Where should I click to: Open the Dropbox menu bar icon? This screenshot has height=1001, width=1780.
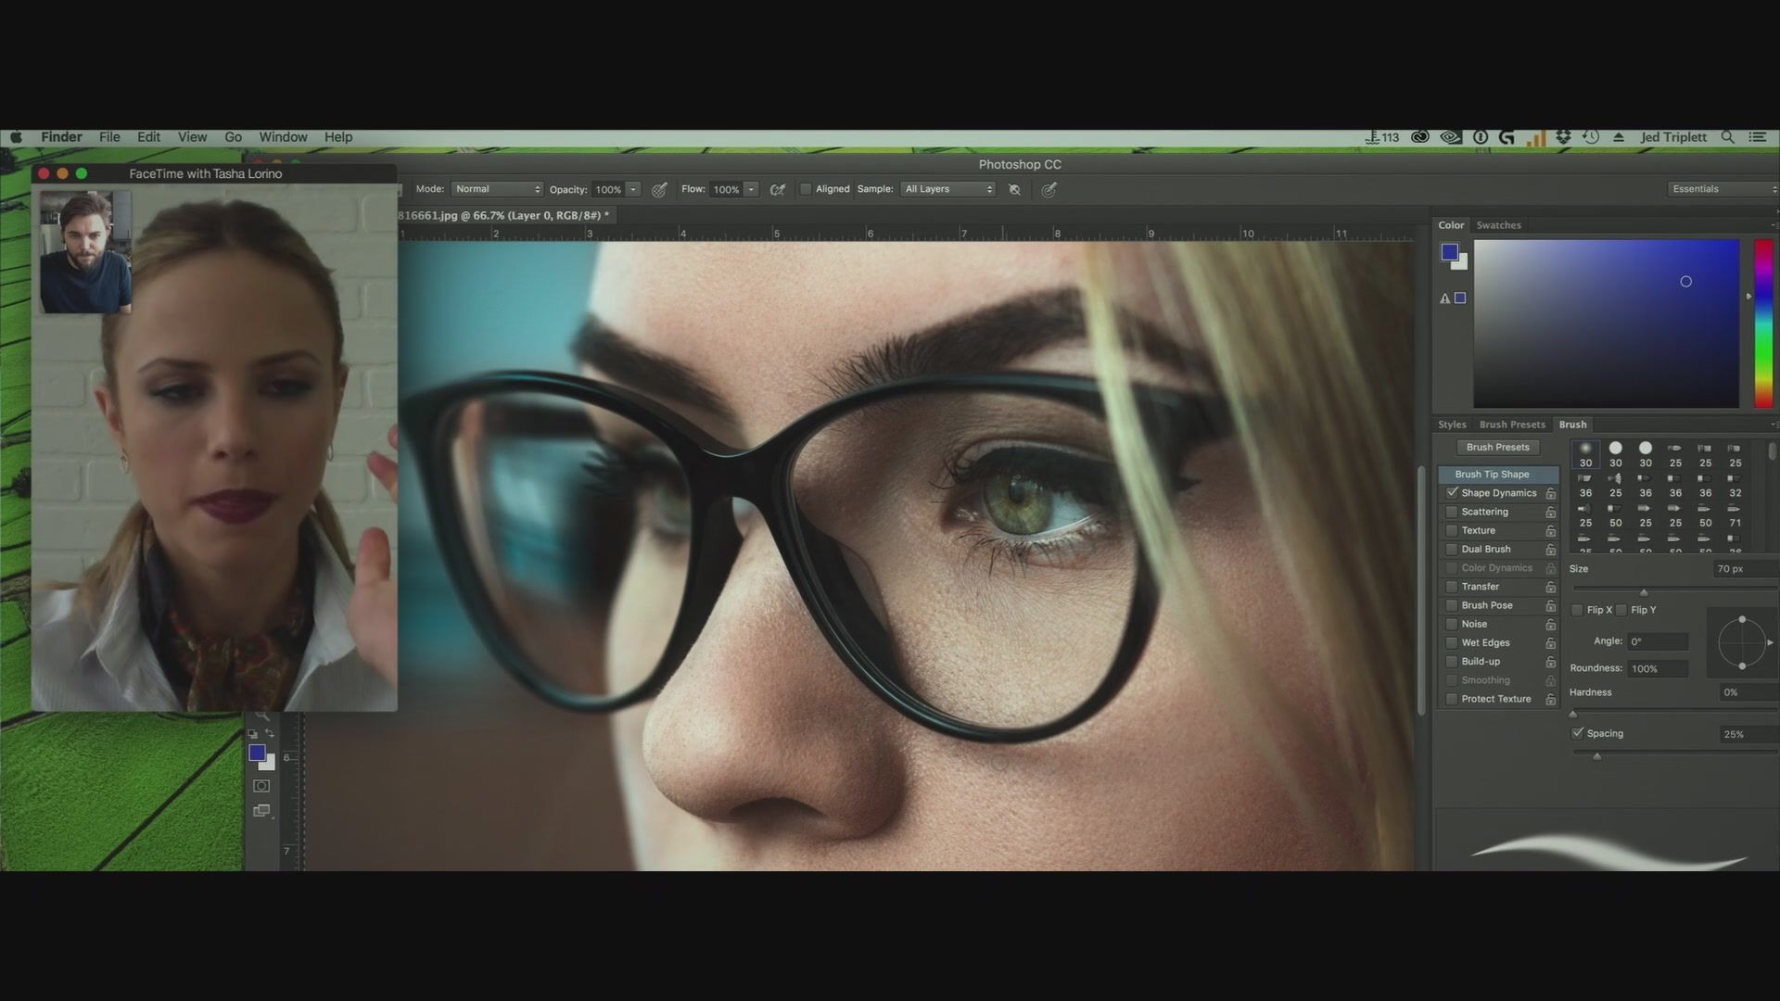(x=1563, y=137)
